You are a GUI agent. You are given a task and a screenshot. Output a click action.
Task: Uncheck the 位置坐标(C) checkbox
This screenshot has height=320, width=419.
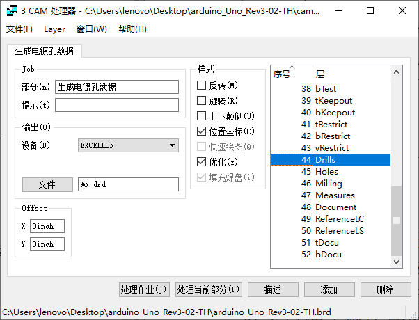click(x=202, y=131)
